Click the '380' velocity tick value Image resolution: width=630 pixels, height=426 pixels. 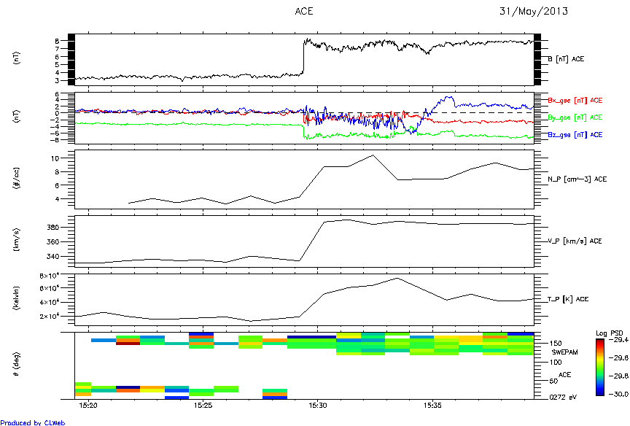point(53,228)
